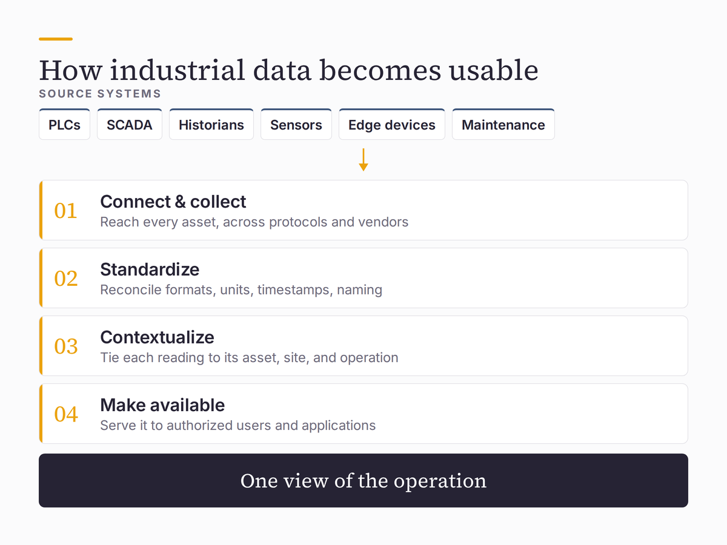
Task: Click 'Reach every asset, across protocols and vendors'
Action: click(254, 222)
